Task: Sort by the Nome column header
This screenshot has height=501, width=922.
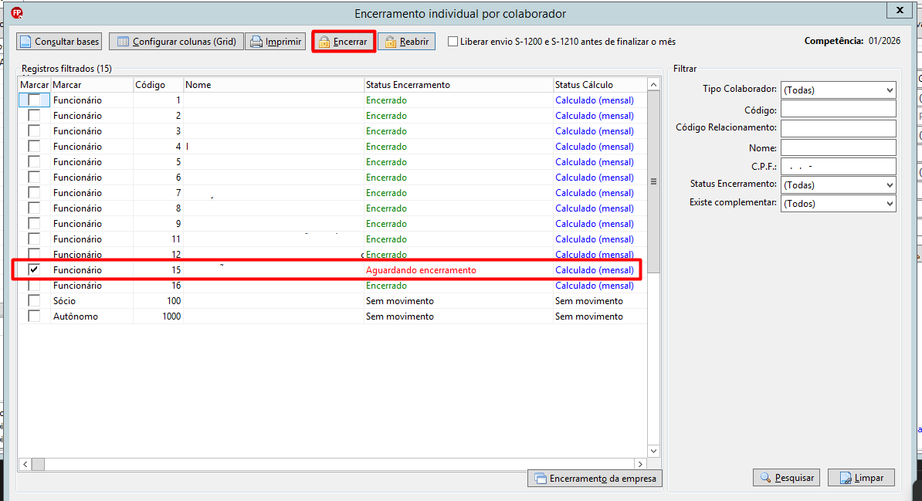Action: tap(274, 85)
